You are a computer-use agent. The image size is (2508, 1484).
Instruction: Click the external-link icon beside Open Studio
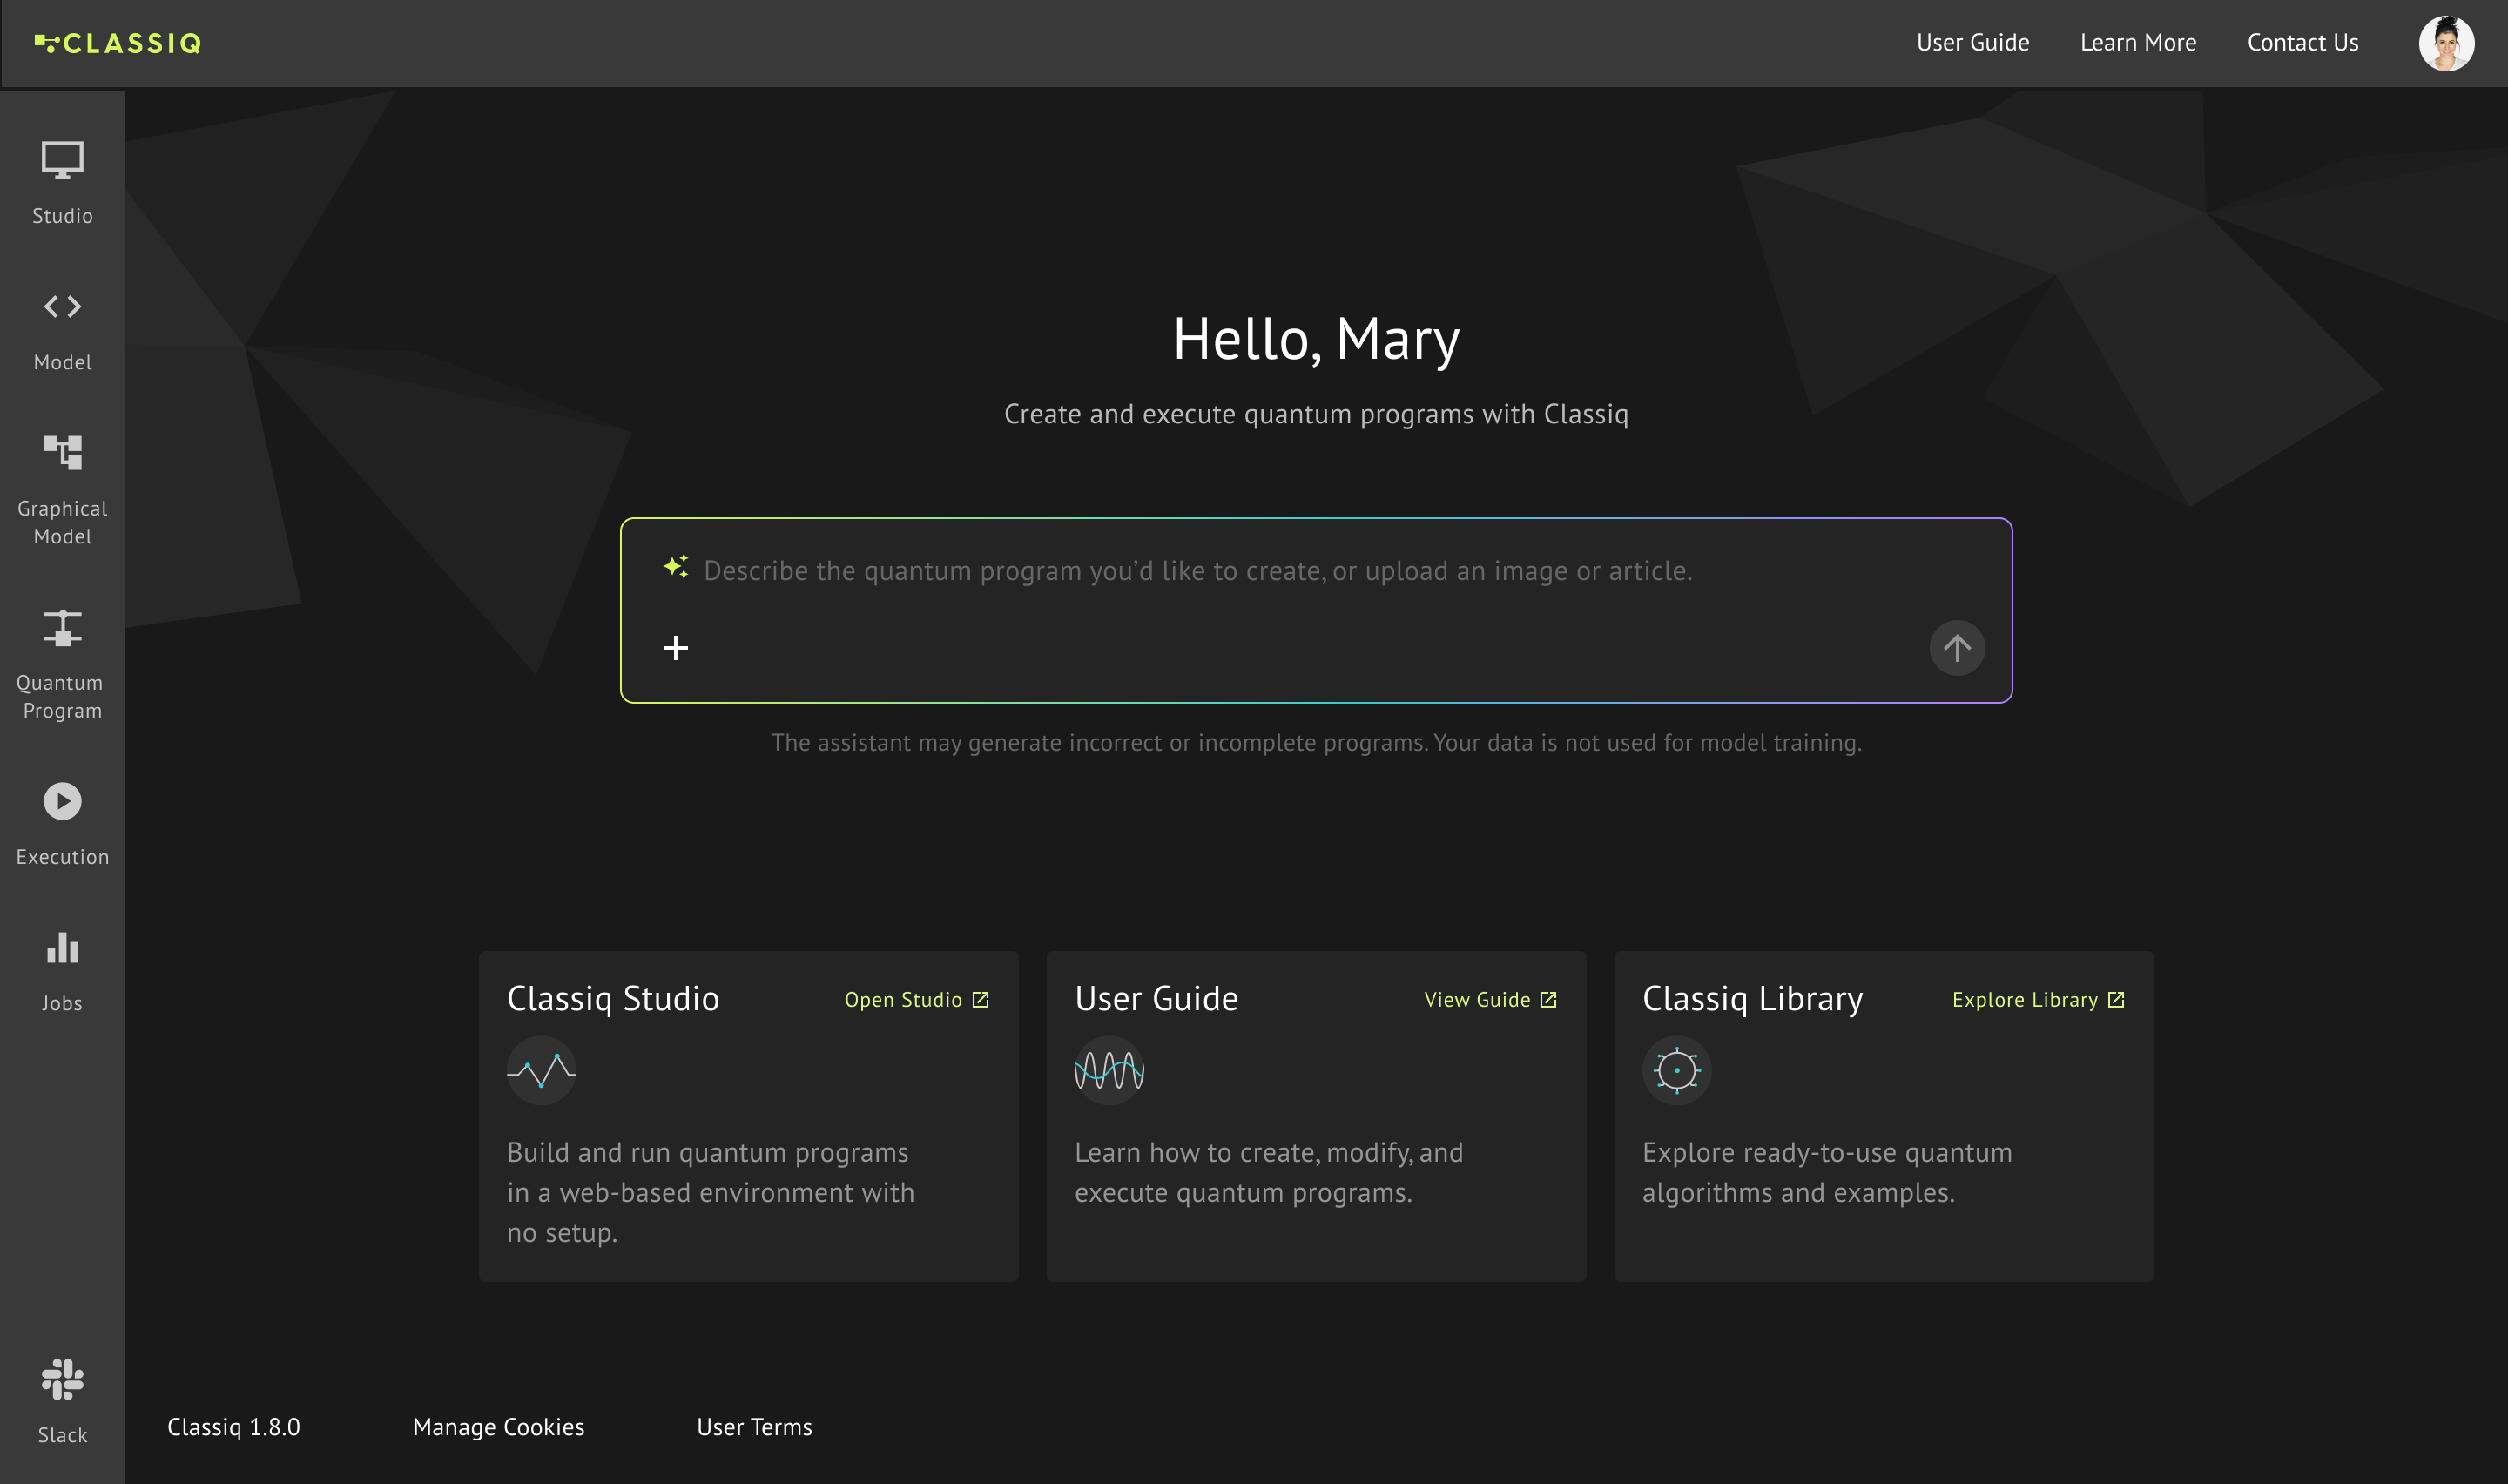(x=981, y=1000)
